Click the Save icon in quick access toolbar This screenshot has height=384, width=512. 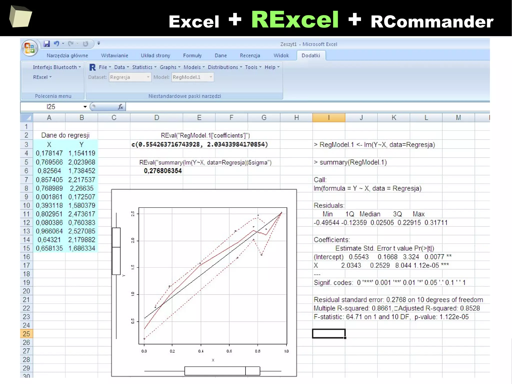coord(47,44)
